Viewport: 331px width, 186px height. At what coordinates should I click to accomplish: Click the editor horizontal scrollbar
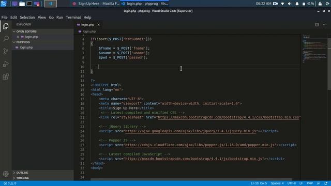coord(191,179)
